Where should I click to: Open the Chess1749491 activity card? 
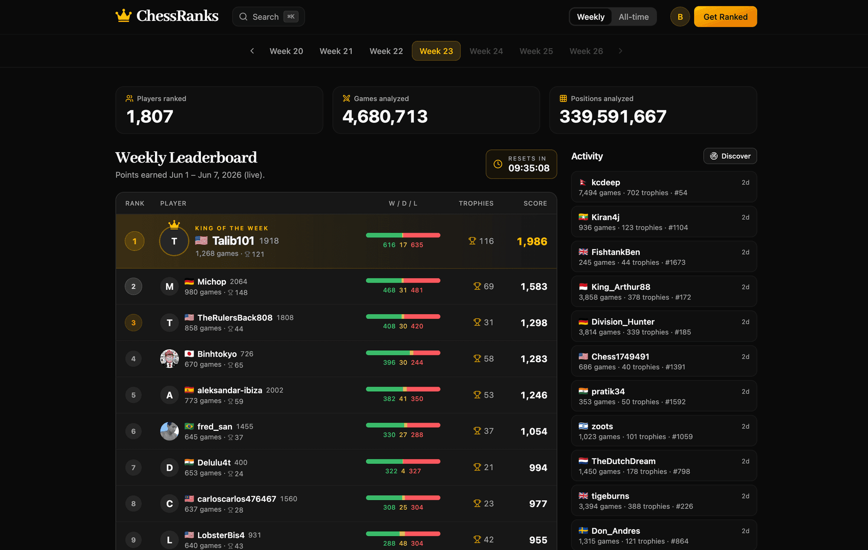(664, 361)
